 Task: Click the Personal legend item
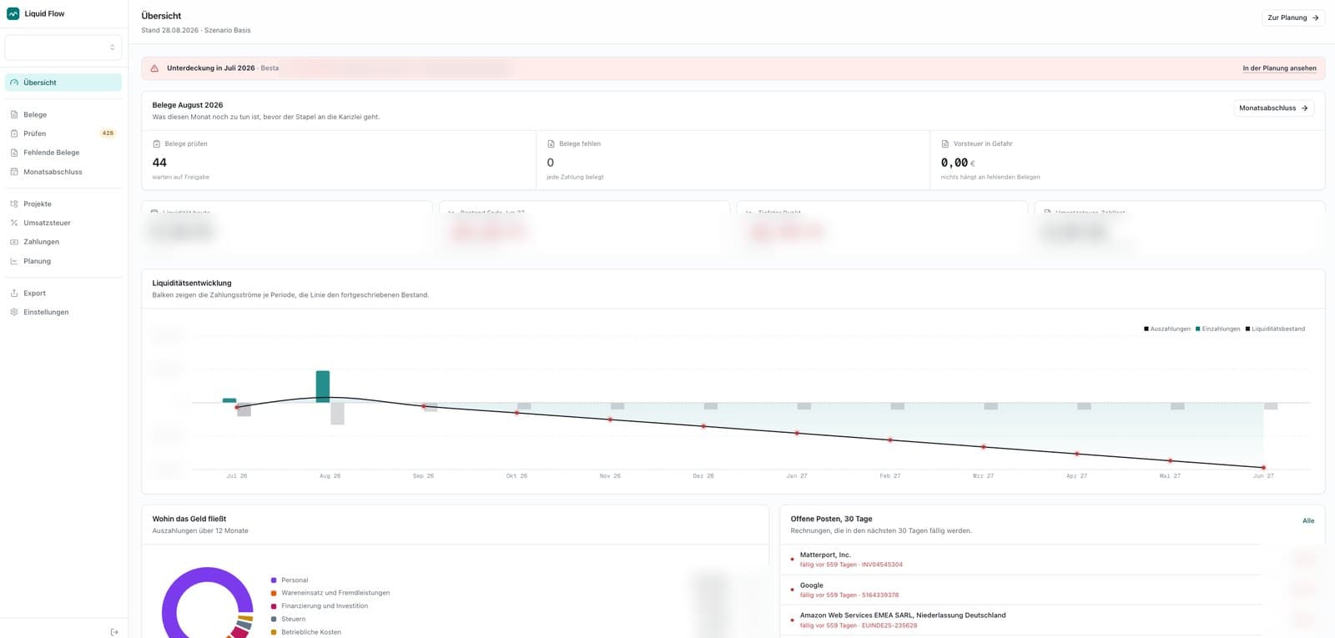tap(290, 580)
